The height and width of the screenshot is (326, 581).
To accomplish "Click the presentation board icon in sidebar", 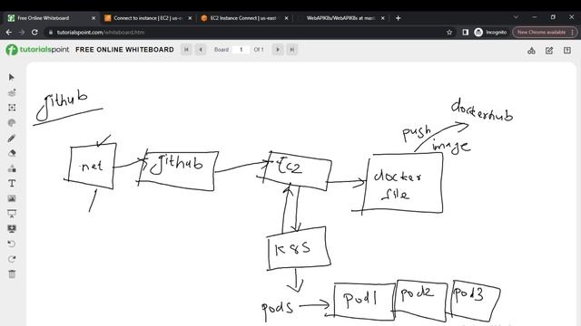I will 12,214.
